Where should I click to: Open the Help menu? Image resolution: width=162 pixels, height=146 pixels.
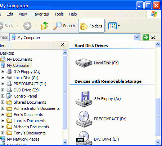(x=73, y=14)
